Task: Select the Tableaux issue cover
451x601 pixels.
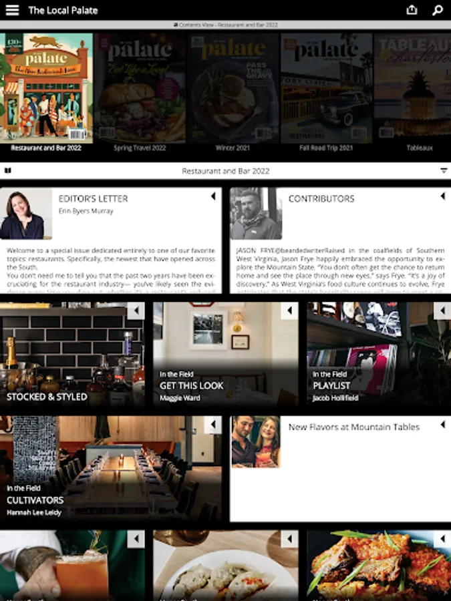Action: tap(413, 87)
